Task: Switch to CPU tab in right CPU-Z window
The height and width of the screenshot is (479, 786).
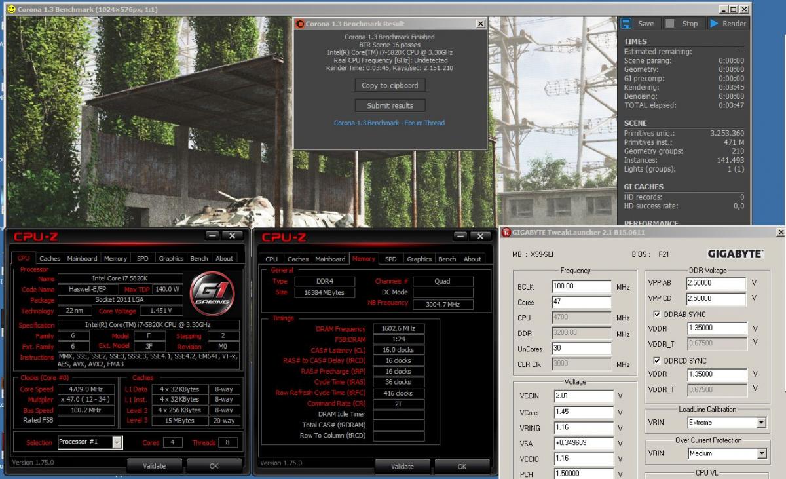Action: 271,259
